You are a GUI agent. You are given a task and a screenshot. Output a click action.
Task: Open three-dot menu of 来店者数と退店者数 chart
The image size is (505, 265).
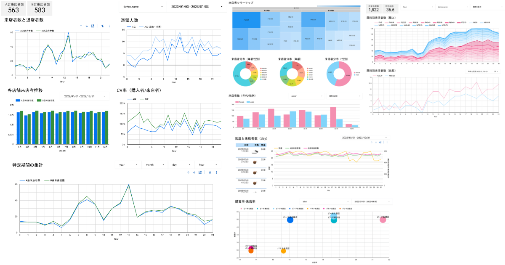tap(109, 26)
